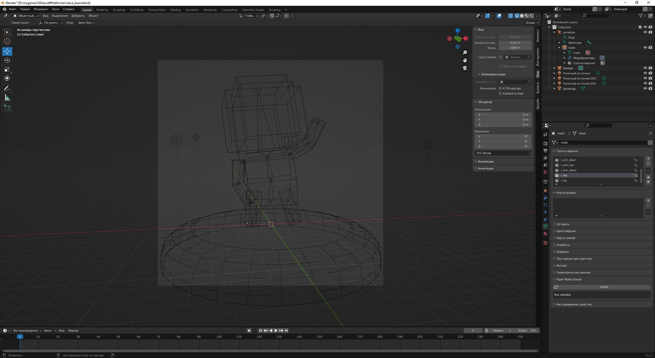Toggle camera view using viewport camera icon
The image size is (655, 358).
[465, 68]
